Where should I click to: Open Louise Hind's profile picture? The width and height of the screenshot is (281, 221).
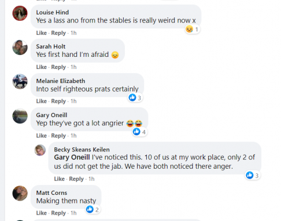(x=20, y=13)
